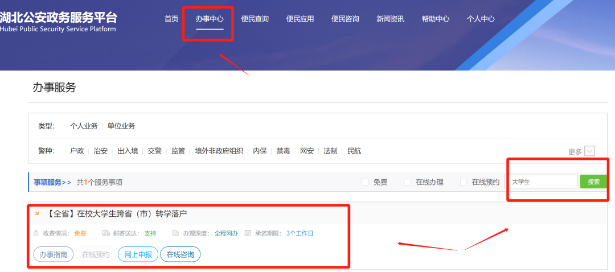Filter police category 监管

click(178, 151)
